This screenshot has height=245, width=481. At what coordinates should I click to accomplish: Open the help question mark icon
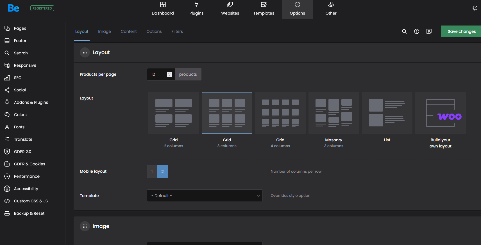[417, 31]
